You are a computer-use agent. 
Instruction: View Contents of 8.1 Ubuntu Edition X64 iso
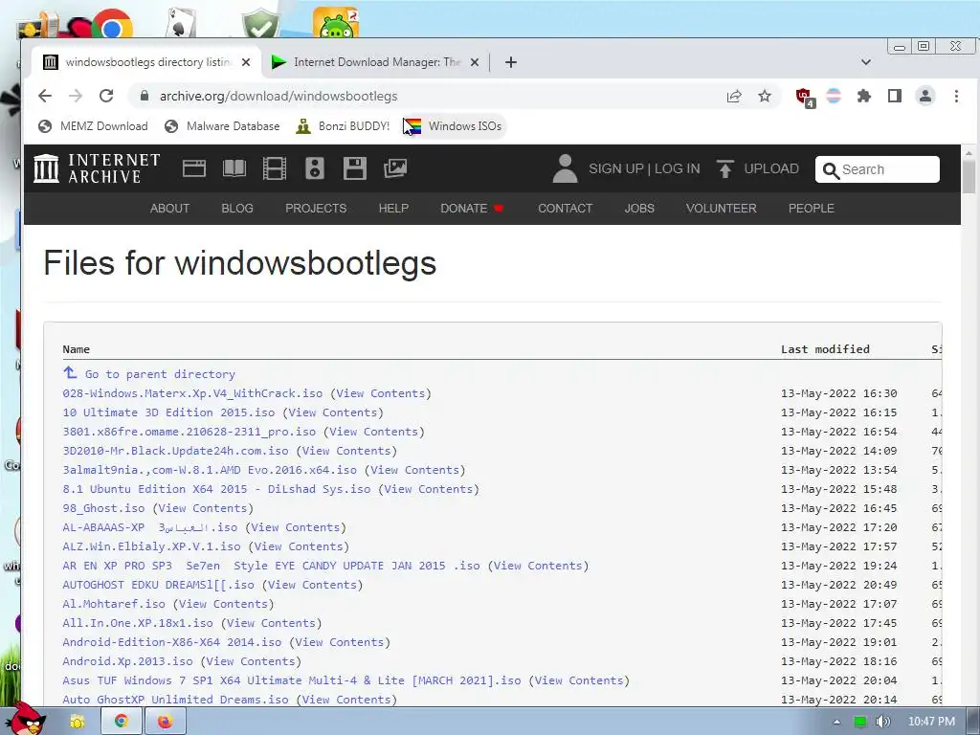point(428,489)
